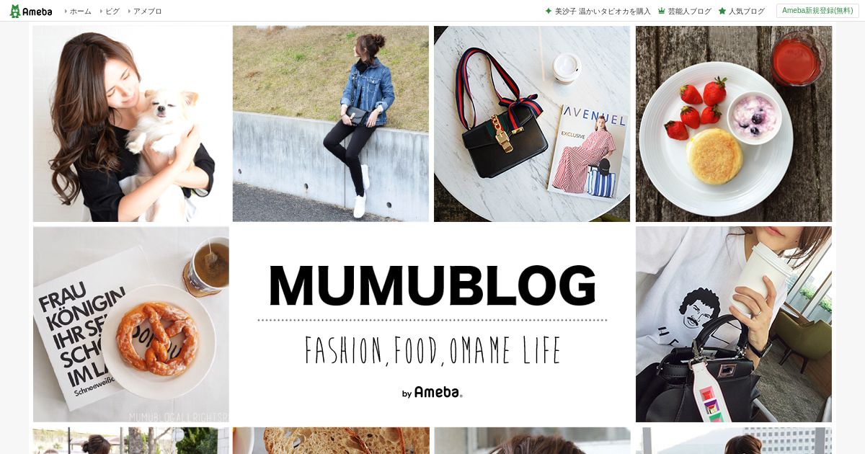
Task: Click the Ameba mascot logo icon
Action: 15,11
